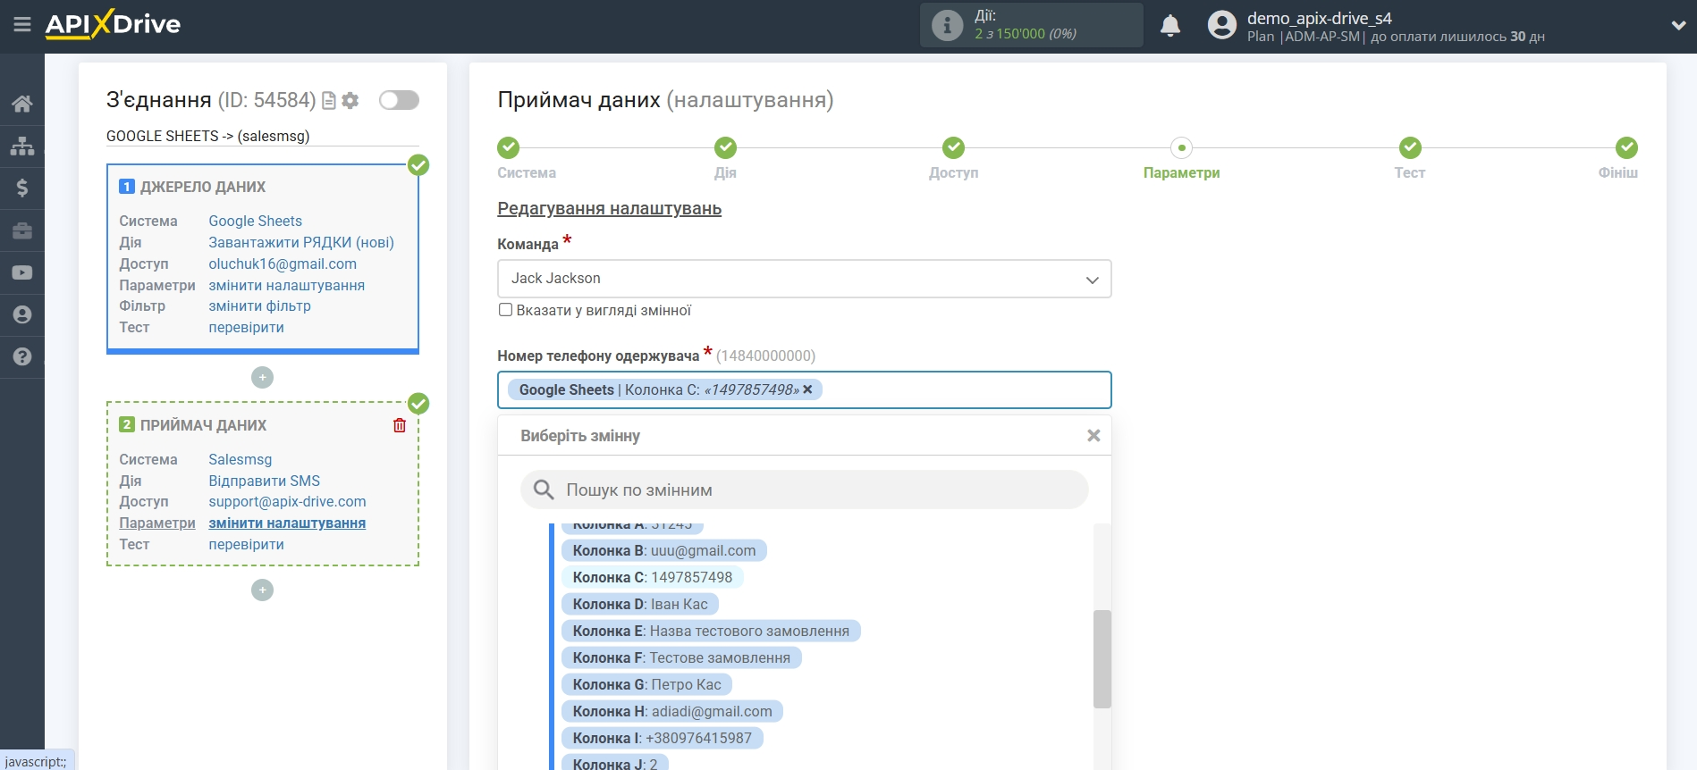Close the variable selection panel
Image resolution: width=1697 pixels, height=770 pixels.
[x=1093, y=436]
